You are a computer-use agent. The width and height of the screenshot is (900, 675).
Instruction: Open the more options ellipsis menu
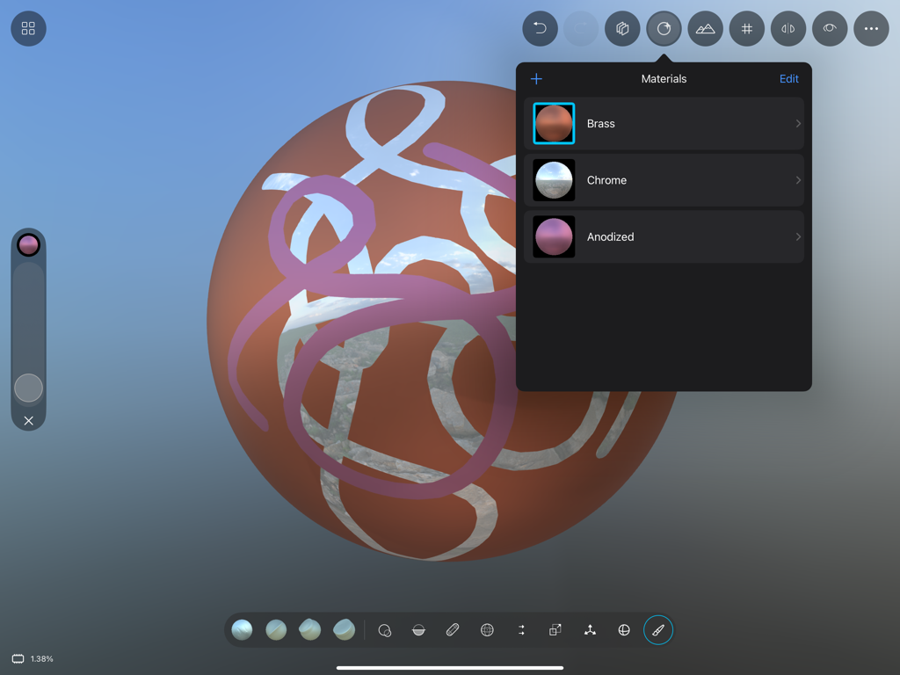pos(871,28)
